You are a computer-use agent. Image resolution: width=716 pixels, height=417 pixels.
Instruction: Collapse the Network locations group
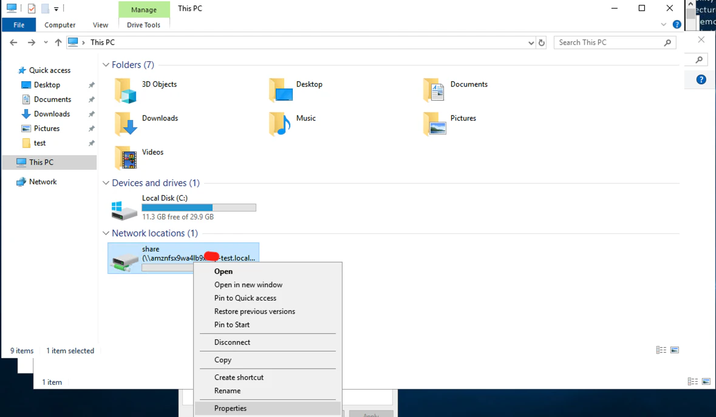[x=106, y=233]
